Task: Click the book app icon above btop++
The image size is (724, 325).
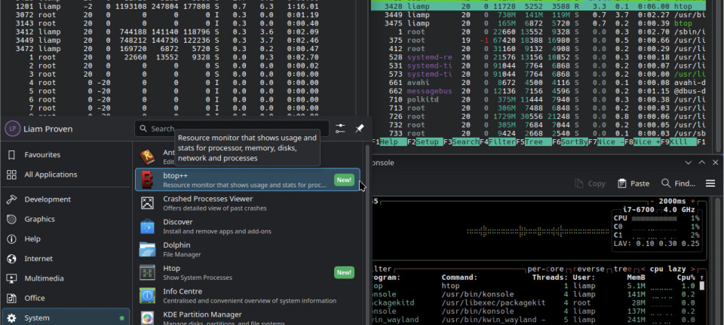Action: [147, 157]
